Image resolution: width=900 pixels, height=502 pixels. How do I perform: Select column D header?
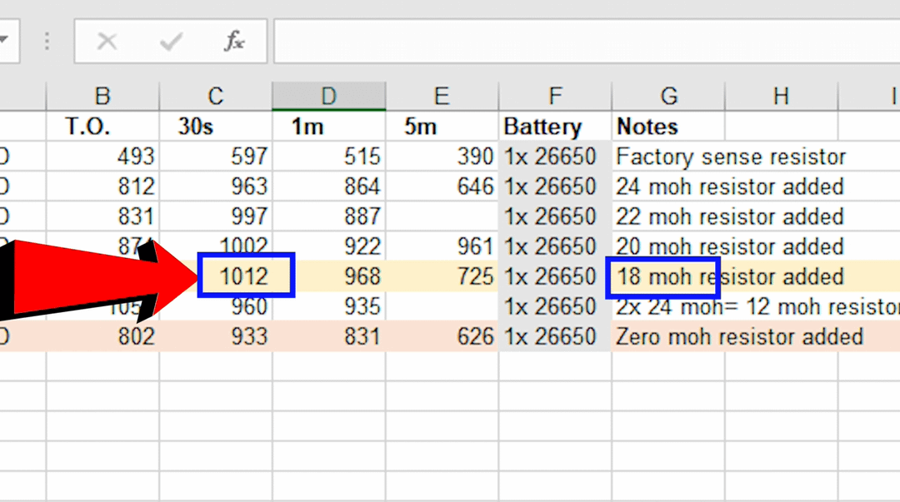click(x=328, y=97)
